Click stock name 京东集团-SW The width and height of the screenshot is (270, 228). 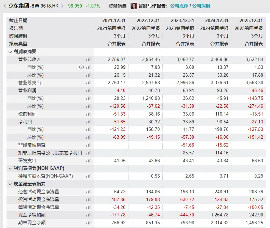(24, 6)
